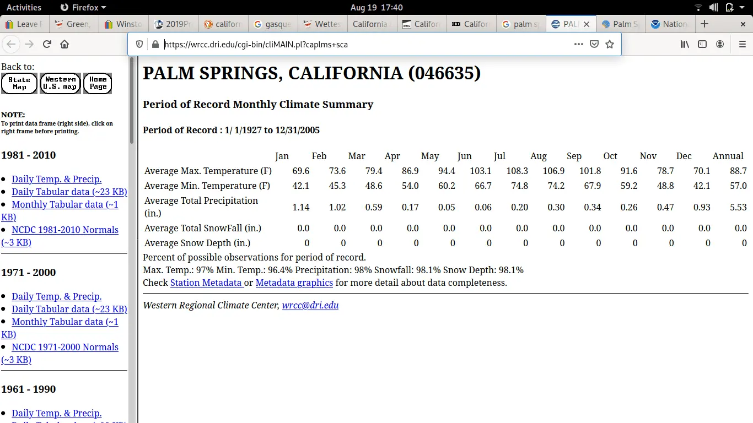
Task: Toggle the sidebar view icon
Action: click(702, 44)
